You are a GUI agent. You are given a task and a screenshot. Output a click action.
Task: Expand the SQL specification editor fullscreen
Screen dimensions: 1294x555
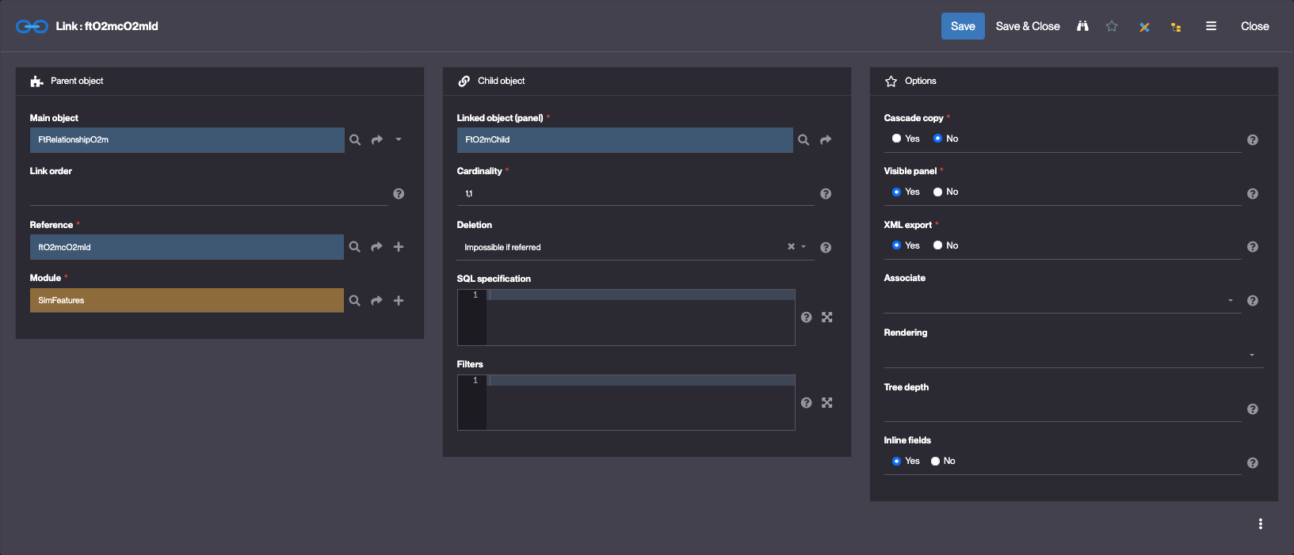click(827, 317)
